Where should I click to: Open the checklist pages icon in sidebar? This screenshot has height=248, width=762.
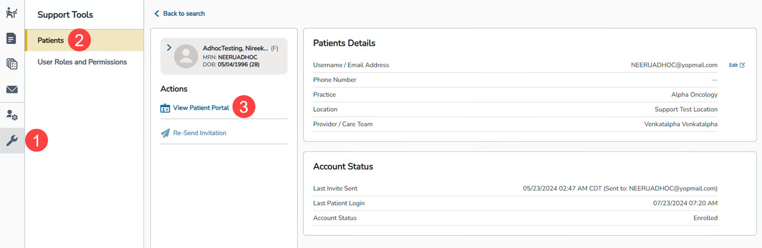pyautogui.click(x=12, y=64)
